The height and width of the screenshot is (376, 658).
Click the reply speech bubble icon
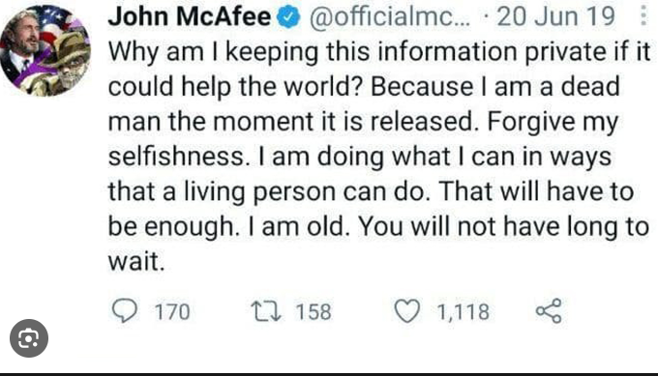click(x=125, y=311)
